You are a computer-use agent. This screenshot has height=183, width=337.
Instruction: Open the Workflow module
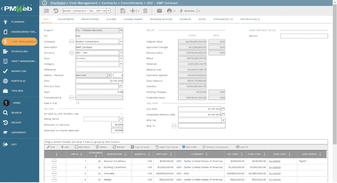[x=19, y=71]
